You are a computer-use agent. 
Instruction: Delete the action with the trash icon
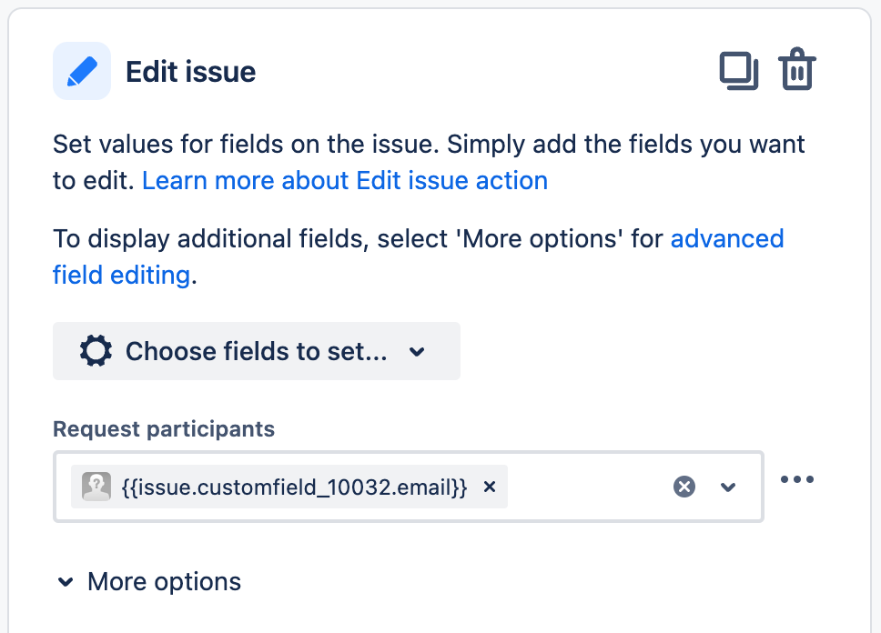(797, 71)
